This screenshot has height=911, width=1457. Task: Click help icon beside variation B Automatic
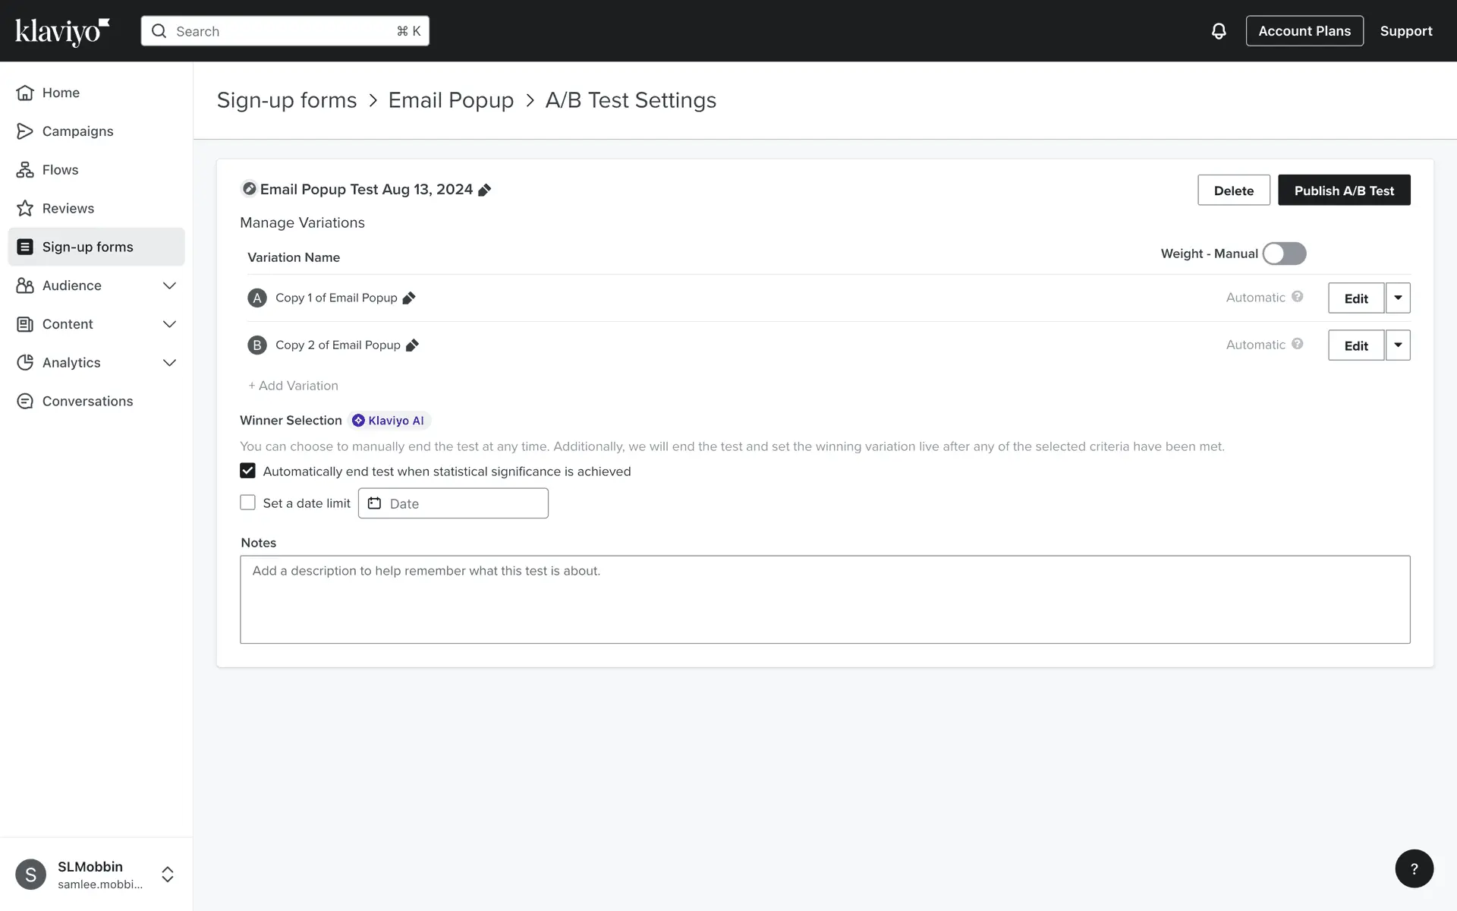[1298, 344]
